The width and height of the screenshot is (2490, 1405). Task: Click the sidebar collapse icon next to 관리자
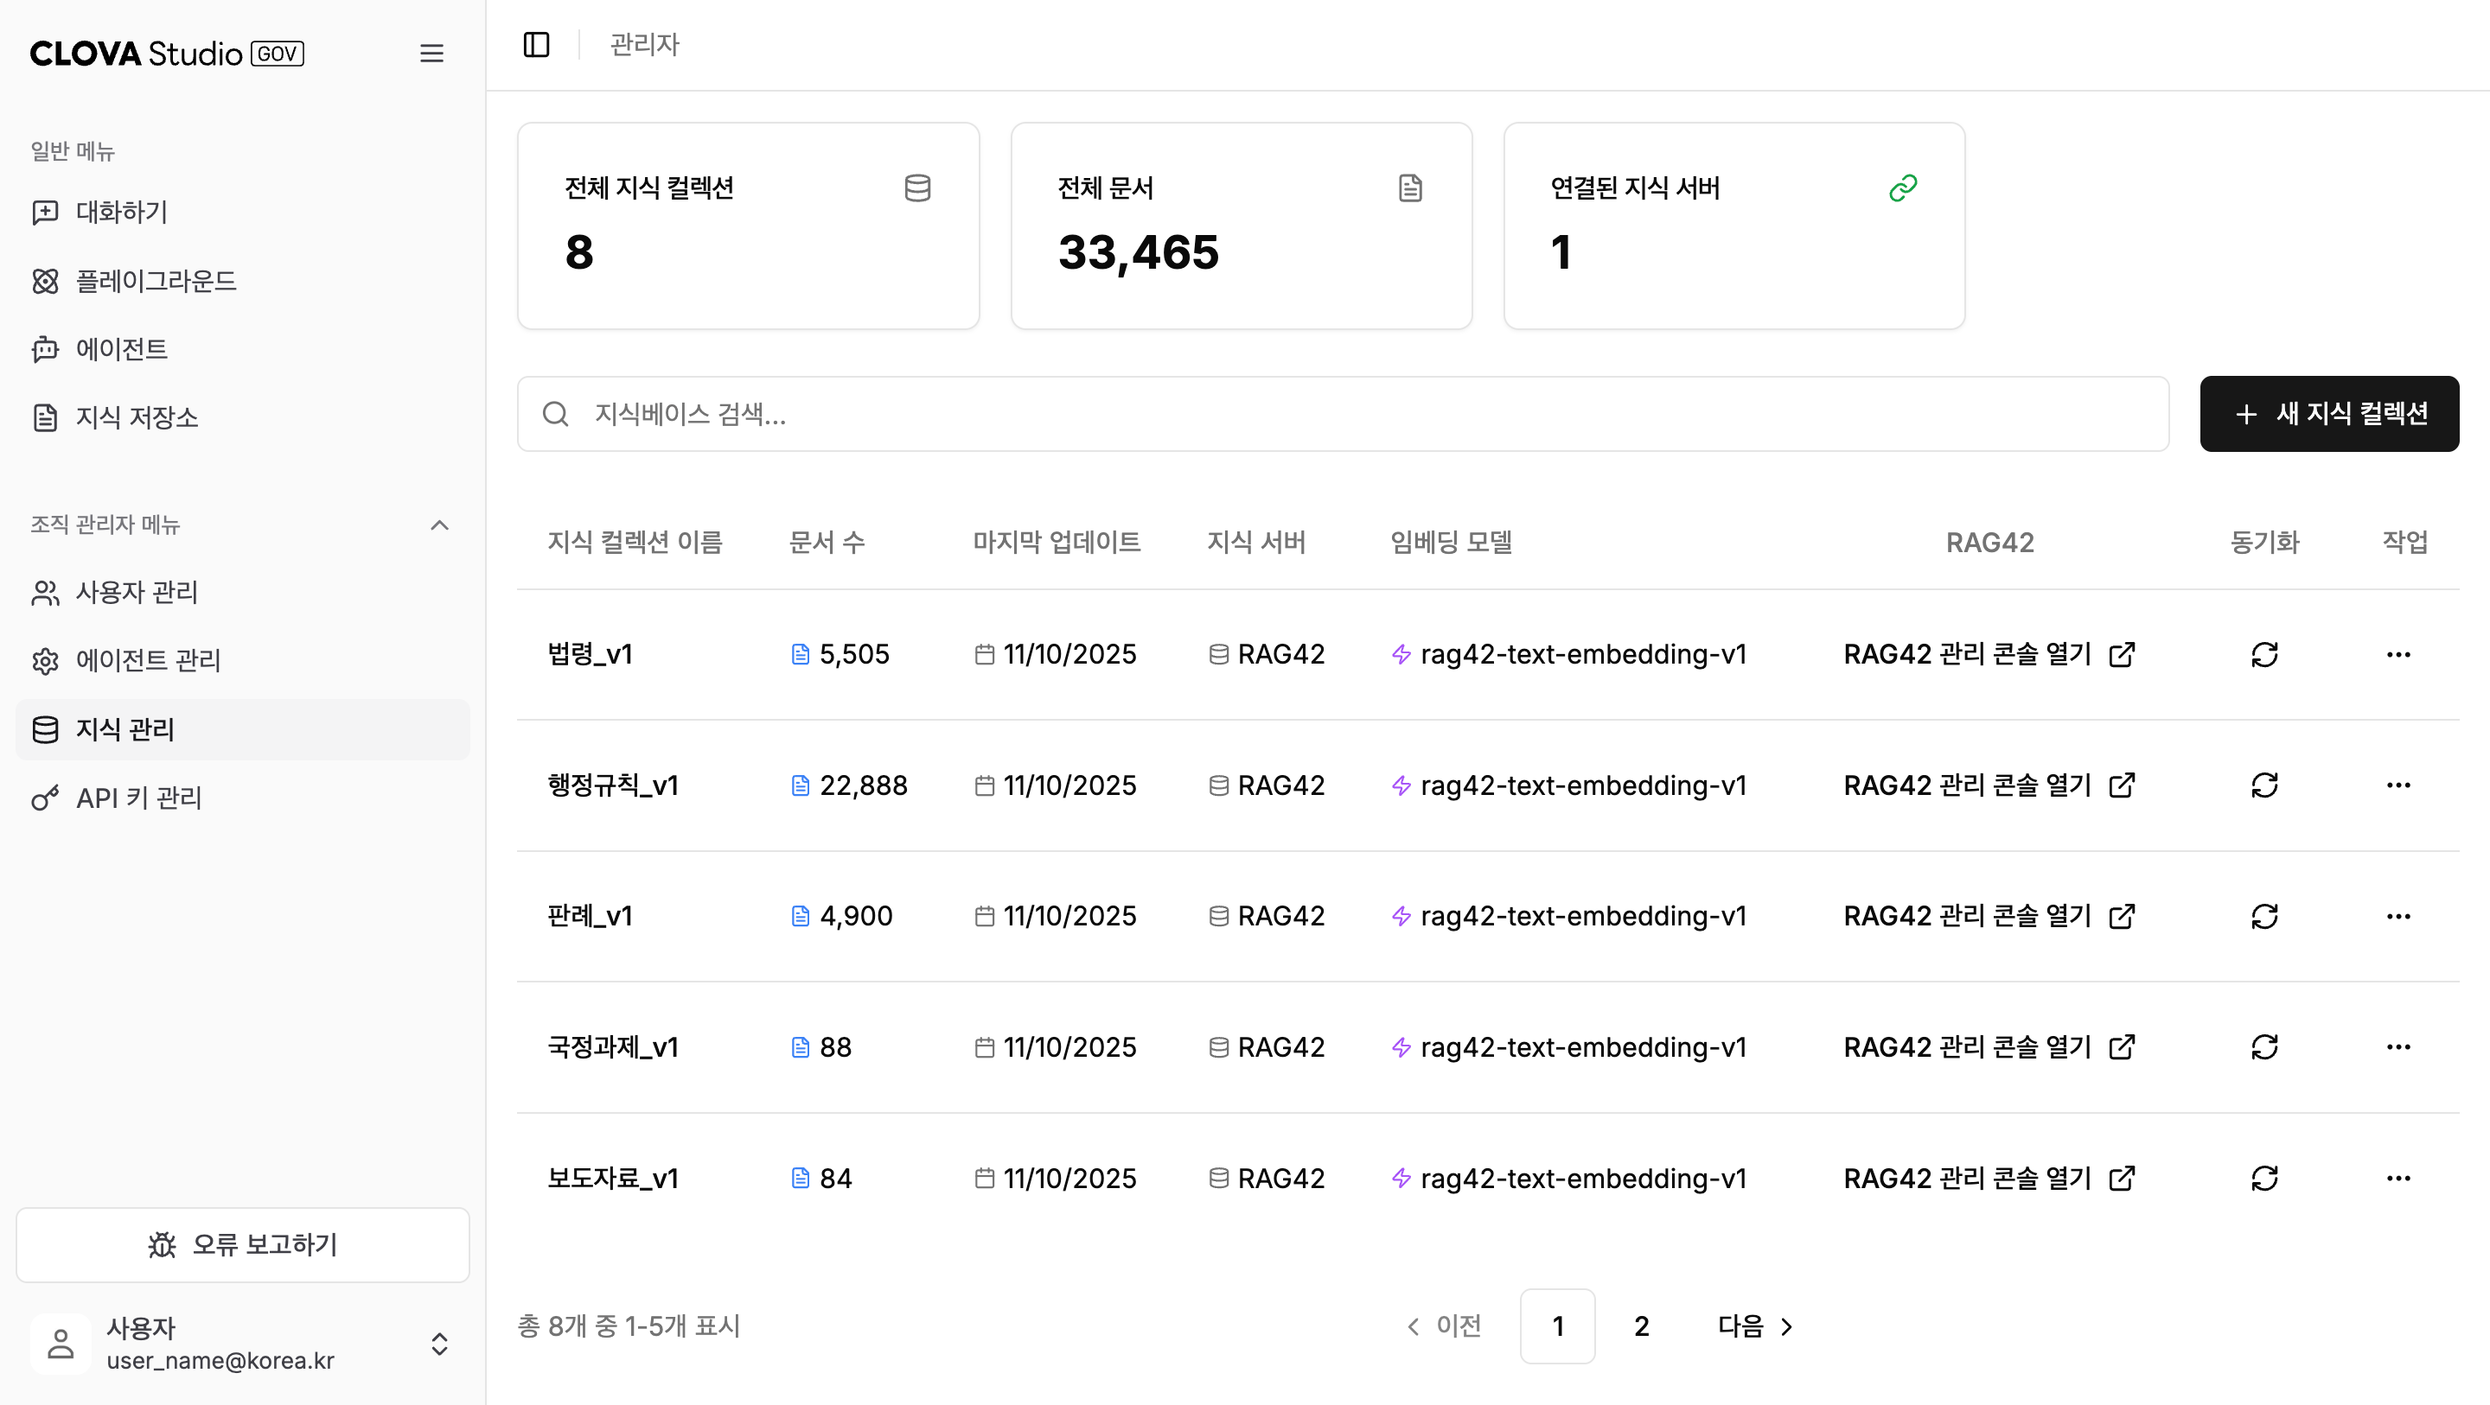[536, 44]
